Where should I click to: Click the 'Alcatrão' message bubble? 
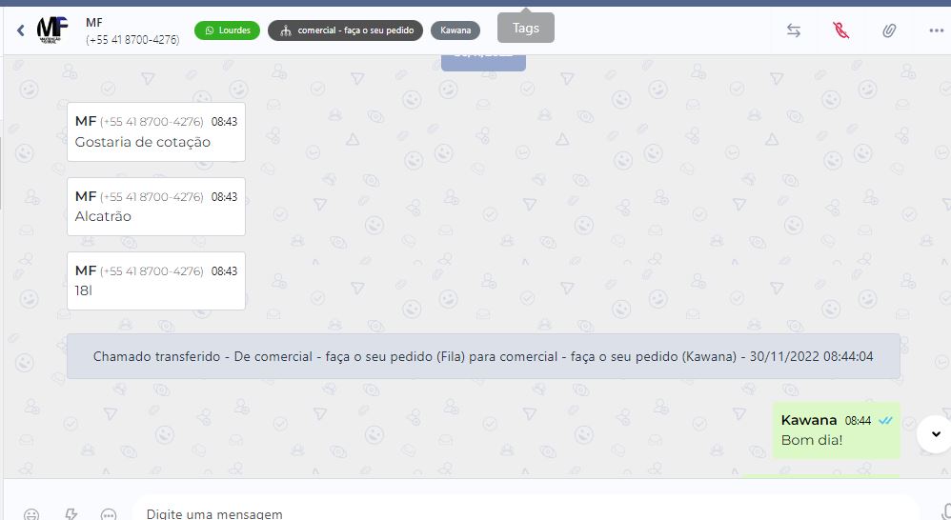(155, 207)
